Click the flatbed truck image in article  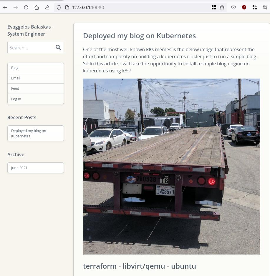(x=171, y=166)
